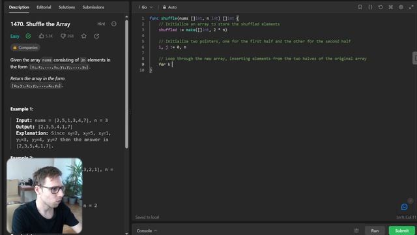Run the code with Run button
This screenshot has width=417, height=235.
click(x=375, y=230)
